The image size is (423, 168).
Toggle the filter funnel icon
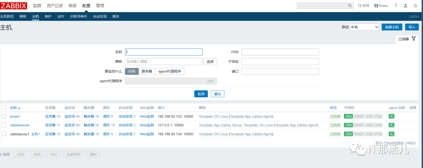[x=414, y=39]
